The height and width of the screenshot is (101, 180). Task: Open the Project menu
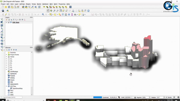tap(3, 4)
